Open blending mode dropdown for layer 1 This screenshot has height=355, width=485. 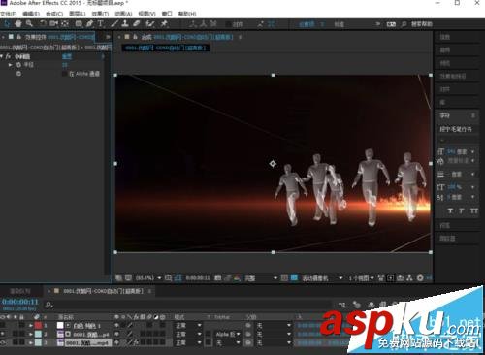pos(188,325)
